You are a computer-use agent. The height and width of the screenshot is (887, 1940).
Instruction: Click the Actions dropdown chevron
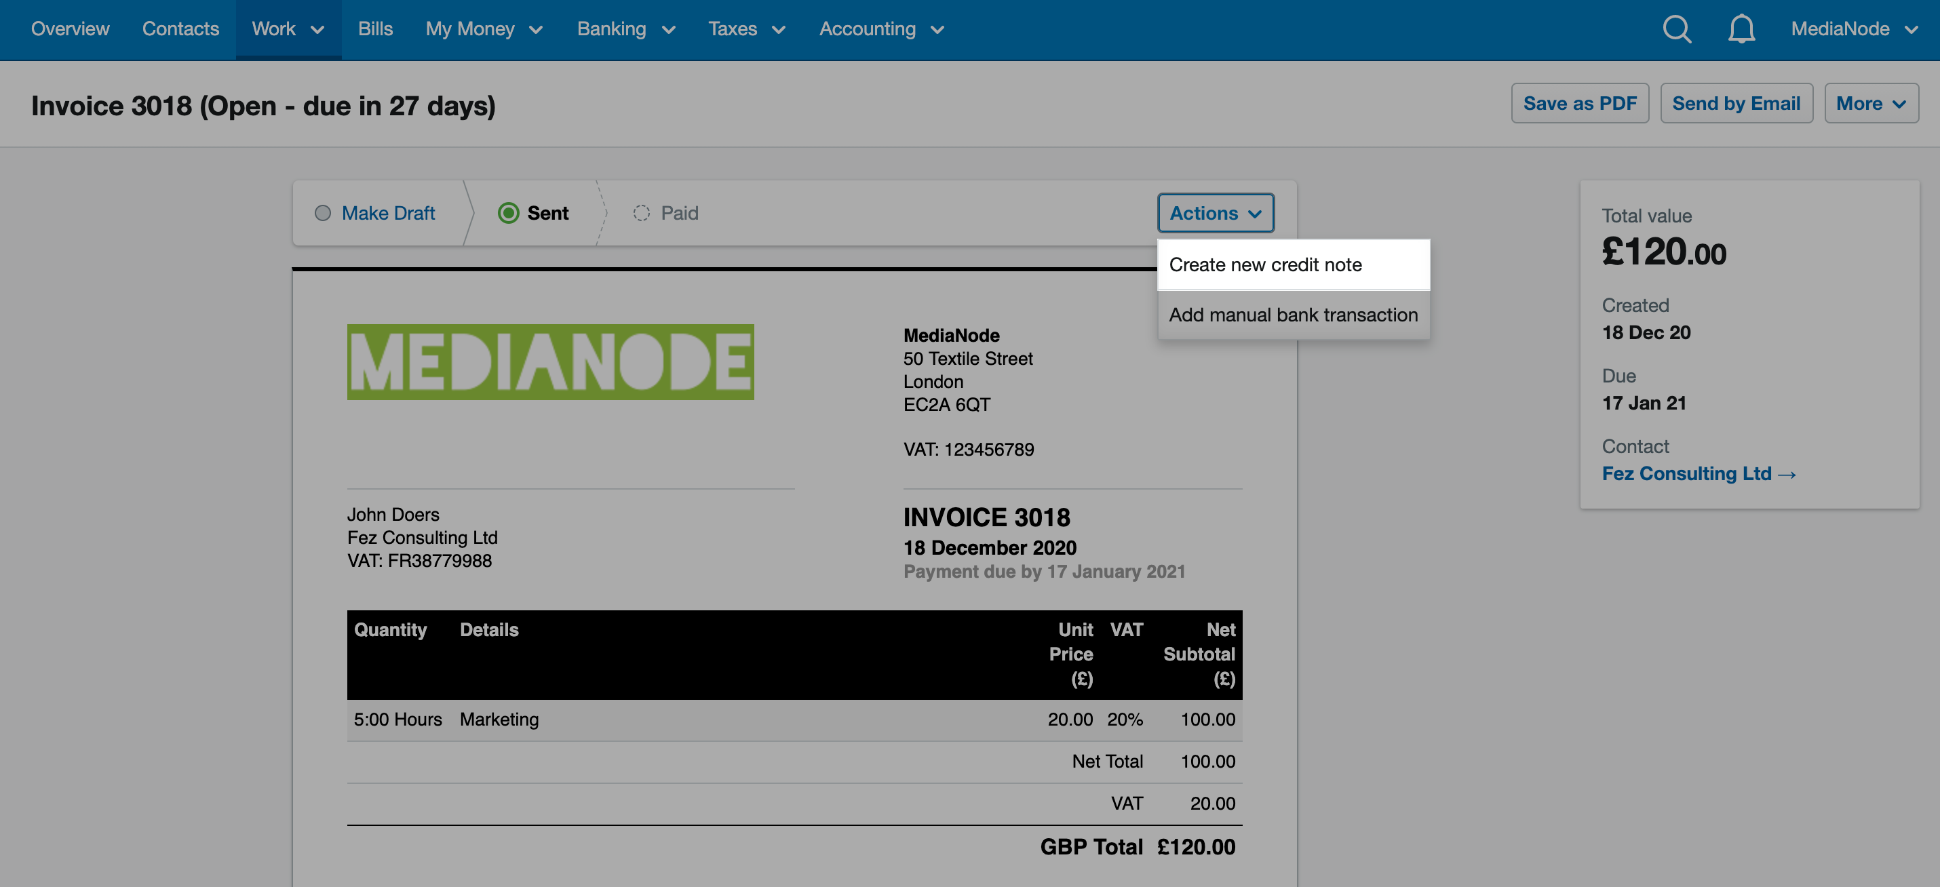1255,213
